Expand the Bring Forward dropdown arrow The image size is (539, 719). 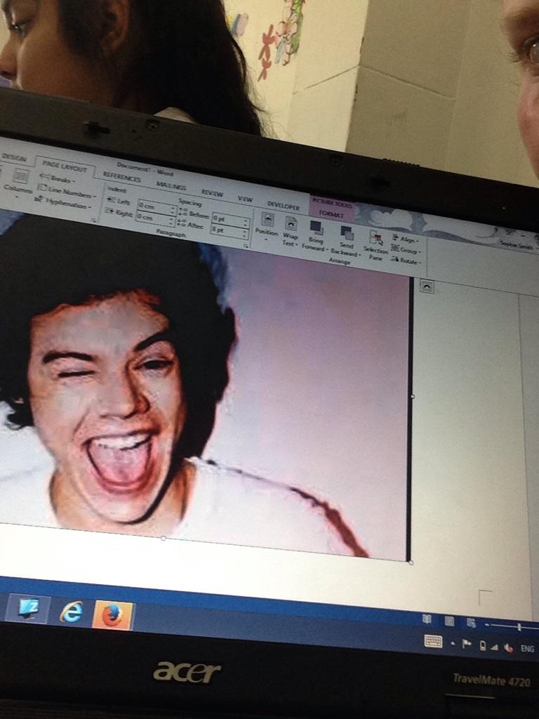tap(326, 249)
